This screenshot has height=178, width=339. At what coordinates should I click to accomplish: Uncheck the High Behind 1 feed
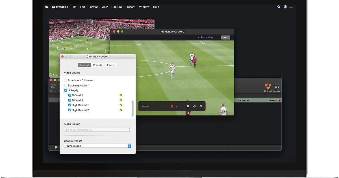pyautogui.click(x=70, y=105)
